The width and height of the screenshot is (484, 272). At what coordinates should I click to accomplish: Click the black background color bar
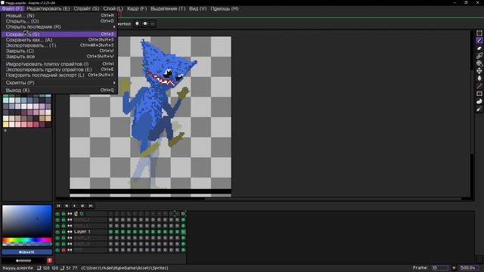[23, 261]
